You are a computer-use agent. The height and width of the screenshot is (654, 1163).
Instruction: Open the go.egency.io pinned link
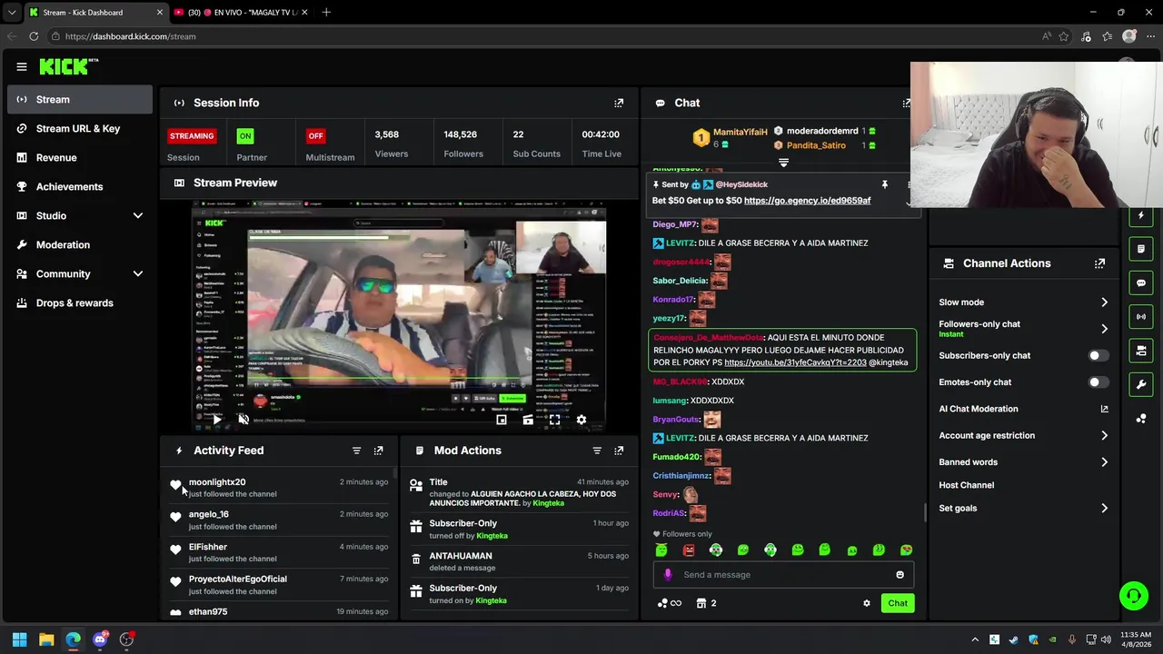point(807,201)
